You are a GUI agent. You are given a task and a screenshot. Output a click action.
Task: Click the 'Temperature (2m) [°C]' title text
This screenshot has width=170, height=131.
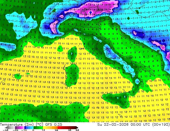coord(21,125)
